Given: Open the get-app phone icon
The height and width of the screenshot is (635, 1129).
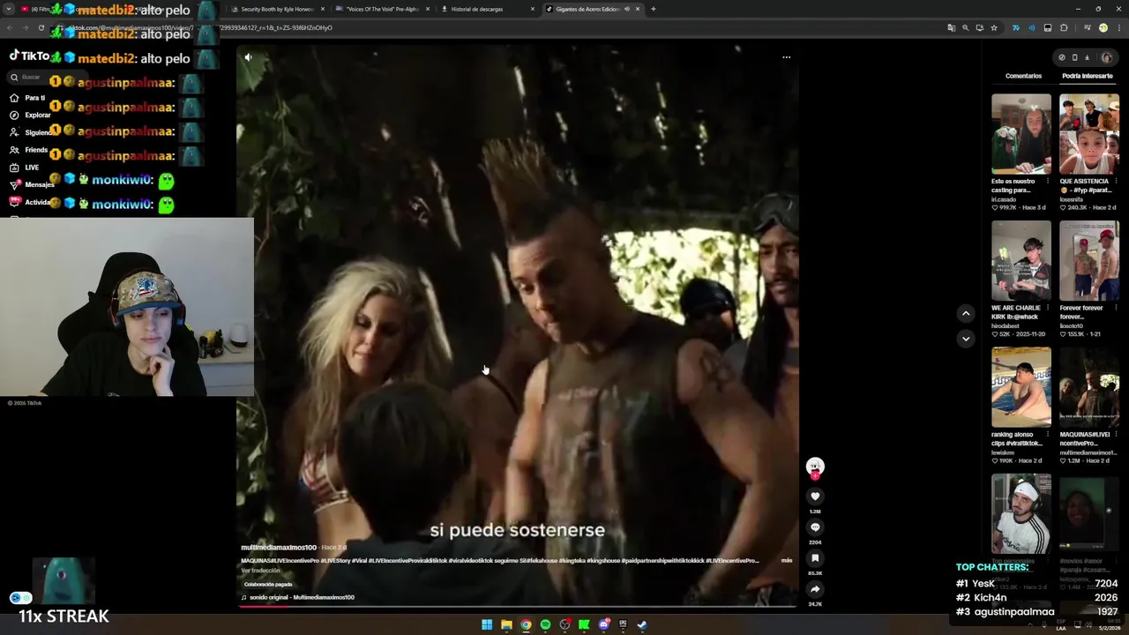Looking at the screenshot, I should (x=1074, y=57).
